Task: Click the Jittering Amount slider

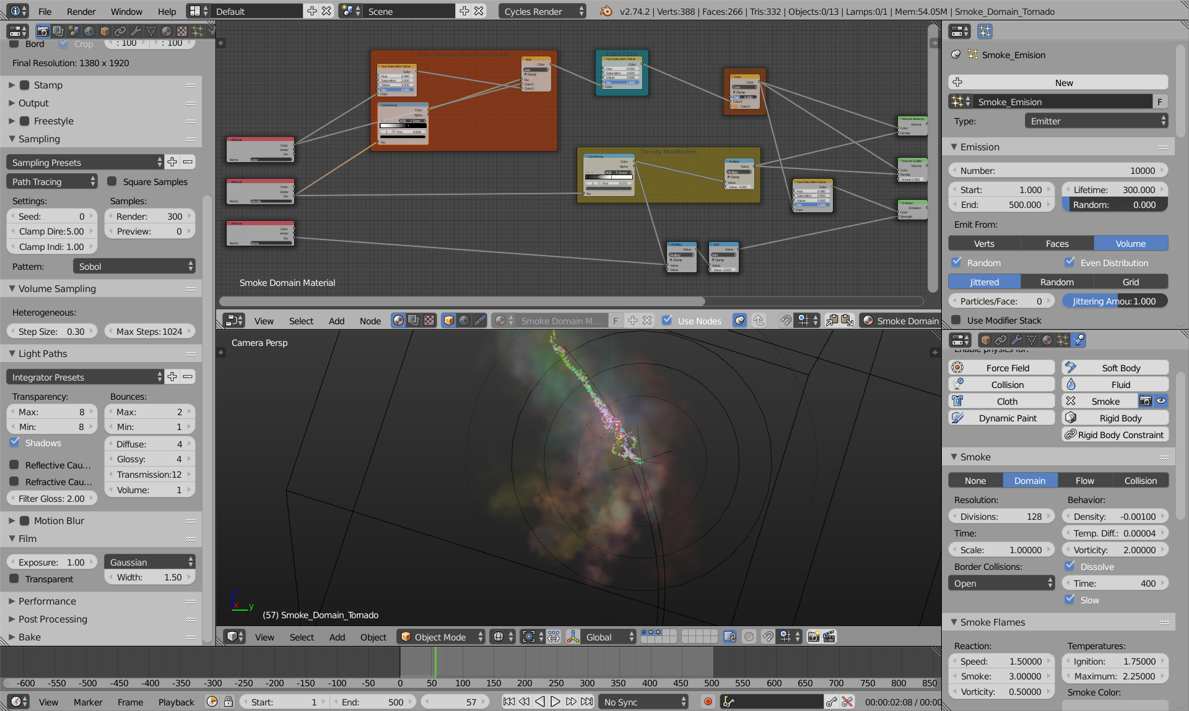Action: tap(1115, 301)
